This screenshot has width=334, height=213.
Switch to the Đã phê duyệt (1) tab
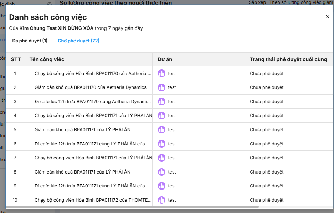pyautogui.click(x=30, y=41)
